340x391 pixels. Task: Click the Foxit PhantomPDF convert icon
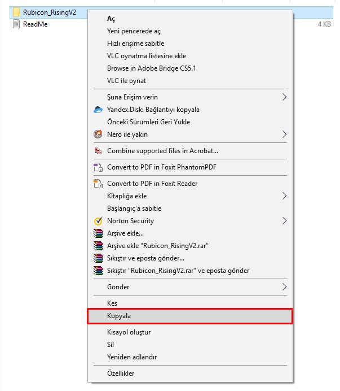click(x=98, y=167)
